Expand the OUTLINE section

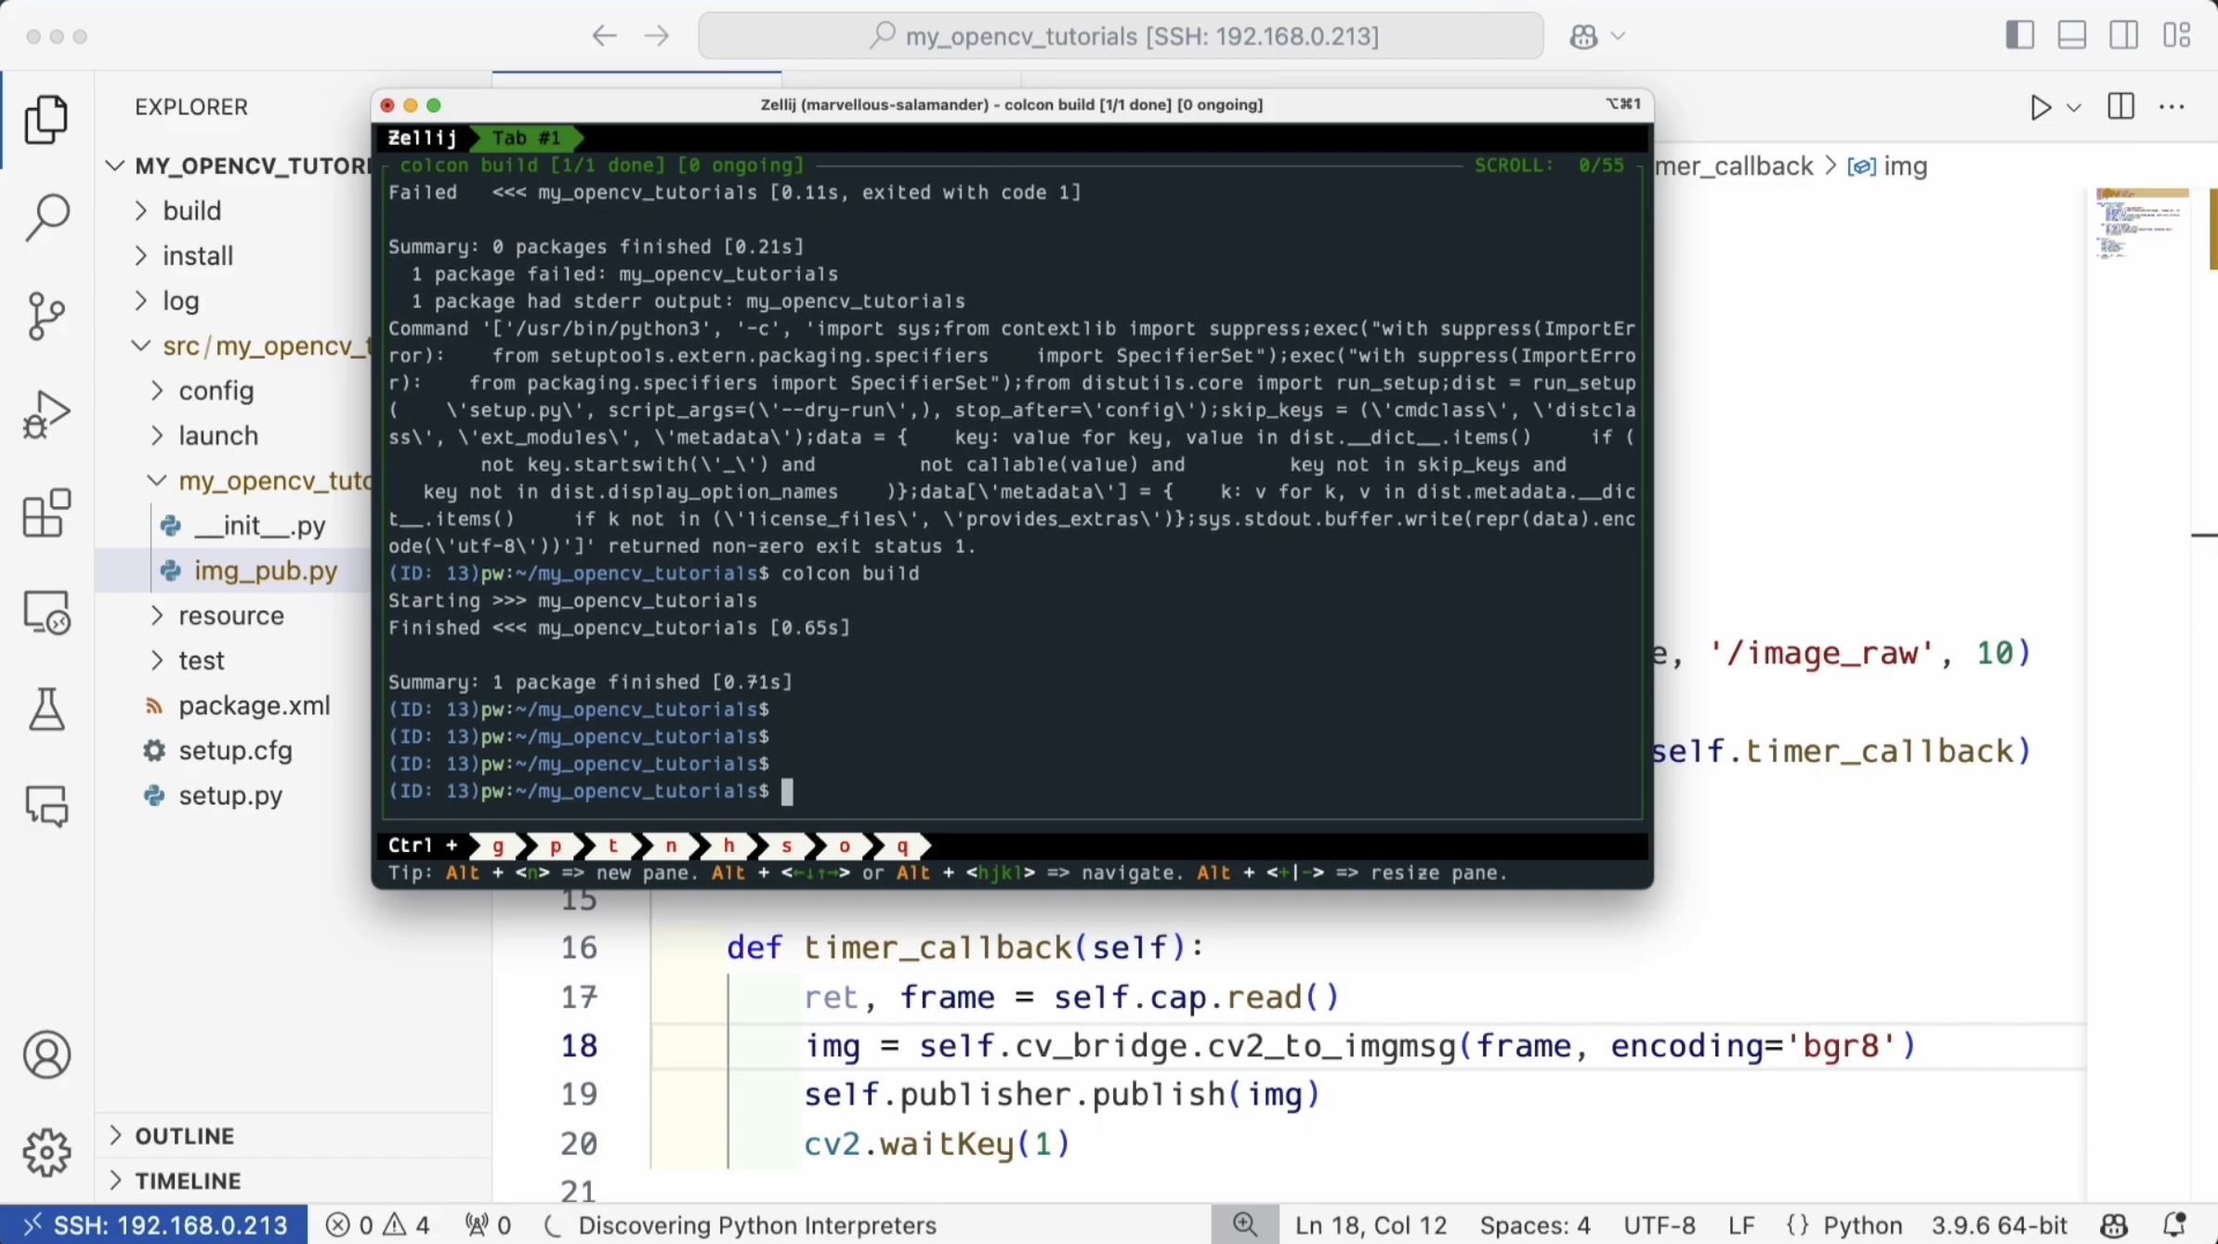click(x=184, y=1135)
